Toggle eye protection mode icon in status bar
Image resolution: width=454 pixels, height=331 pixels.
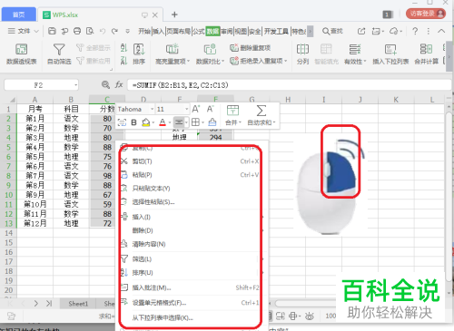point(310,316)
